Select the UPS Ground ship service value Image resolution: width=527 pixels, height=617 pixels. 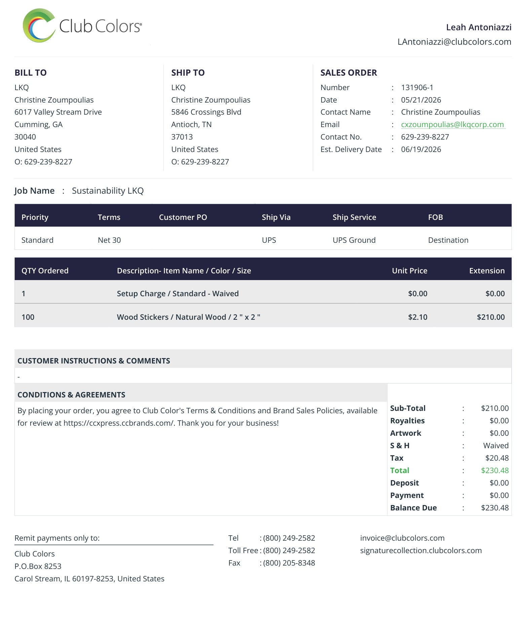click(354, 240)
